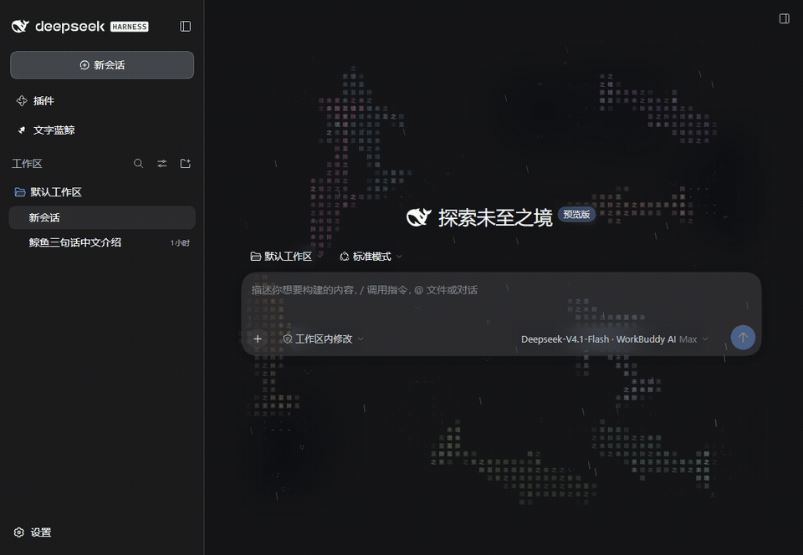
Task: Click the 1小时 timestamp
Action: (x=181, y=243)
